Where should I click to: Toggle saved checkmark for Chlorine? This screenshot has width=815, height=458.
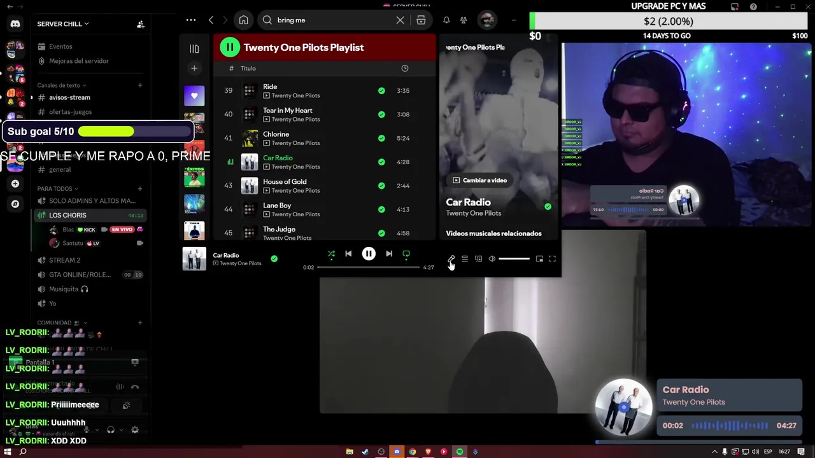tap(381, 138)
